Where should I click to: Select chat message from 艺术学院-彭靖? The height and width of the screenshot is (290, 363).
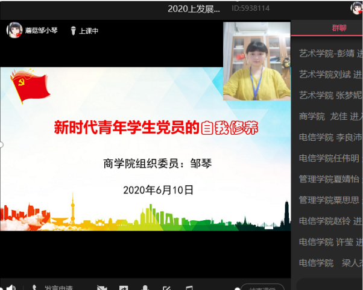pos(331,54)
